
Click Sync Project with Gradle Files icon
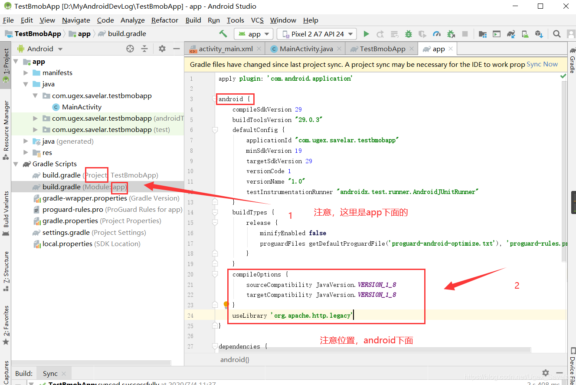[x=511, y=34]
